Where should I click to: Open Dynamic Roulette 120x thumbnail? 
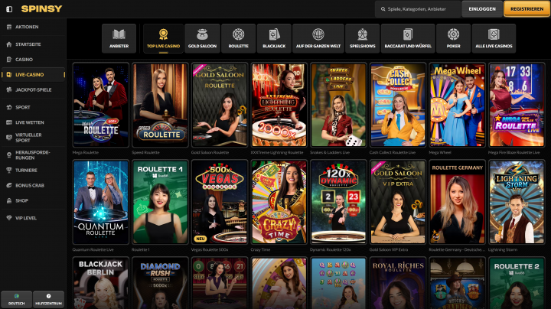pos(338,202)
